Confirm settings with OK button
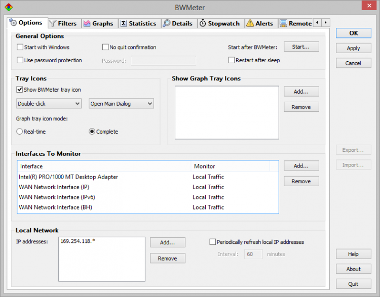 [x=353, y=33]
